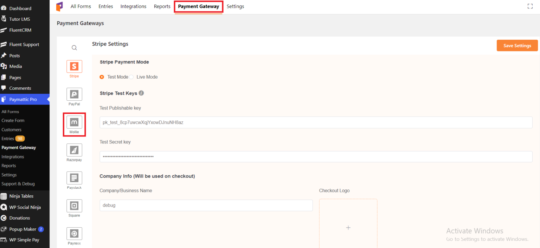Image resolution: width=540 pixels, height=248 pixels.
Task: Select the Stripe payment gateway icon
Action: 74,66
